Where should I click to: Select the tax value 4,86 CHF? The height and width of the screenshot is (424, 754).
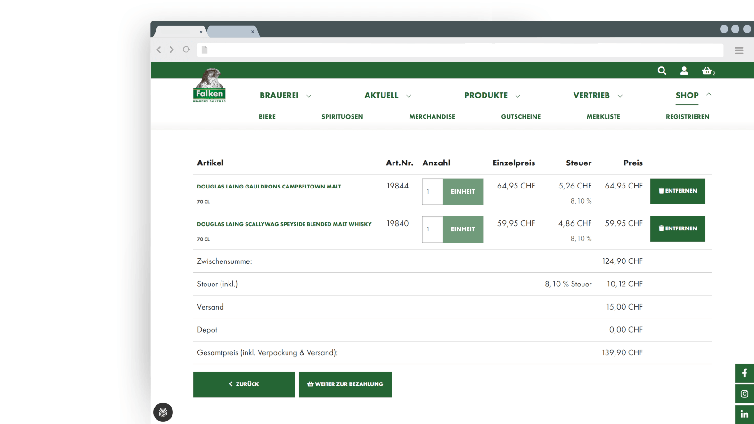pos(575,223)
